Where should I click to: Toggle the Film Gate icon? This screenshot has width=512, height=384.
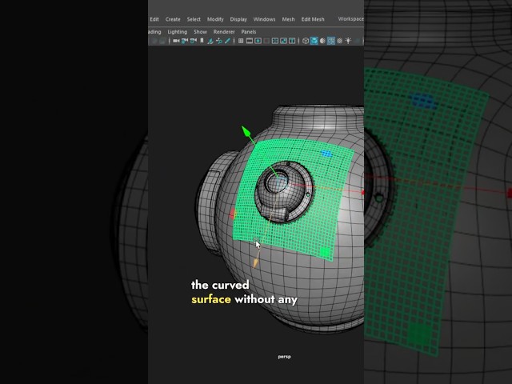[250, 41]
